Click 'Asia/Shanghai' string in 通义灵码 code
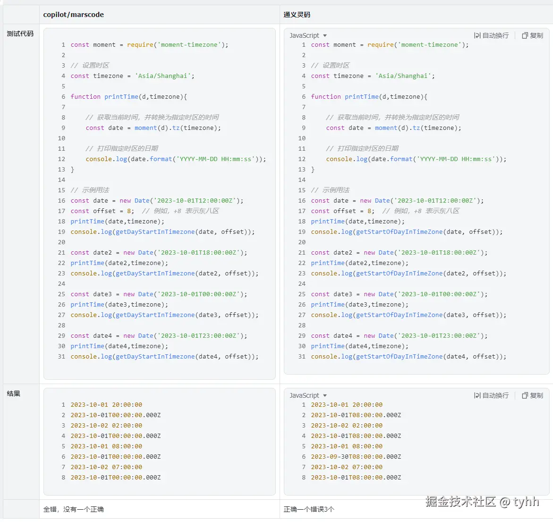This screenshot has width=553, height=522. (403, 76)
